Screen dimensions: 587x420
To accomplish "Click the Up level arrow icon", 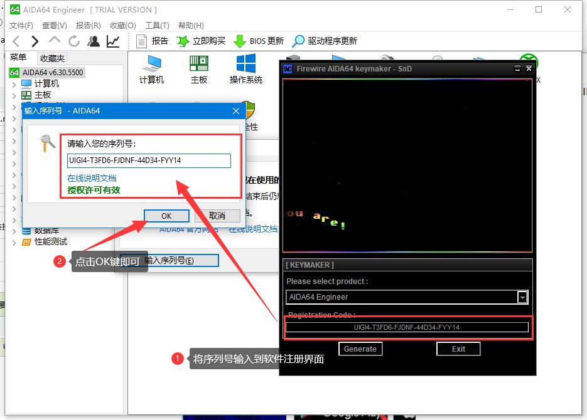I will 55,39.
